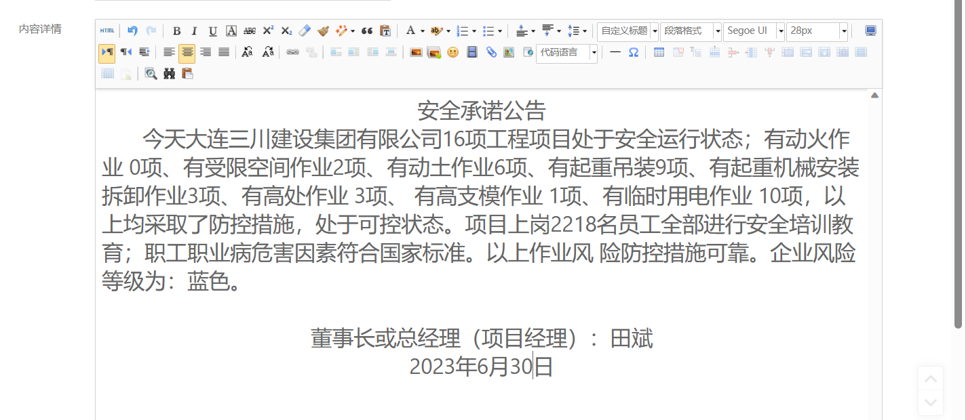966x420 pixels.
Task: Insert a single image
Action: pos(416,52)
